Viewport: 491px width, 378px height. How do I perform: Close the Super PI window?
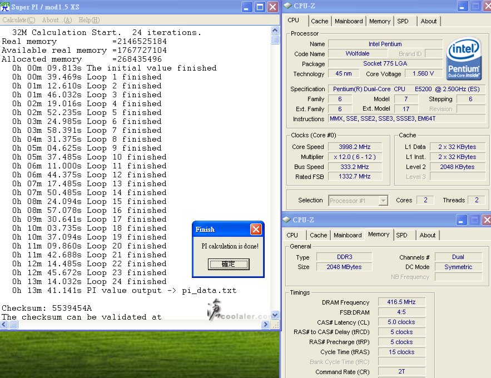(272, 7)
